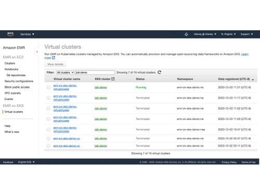
Task: Click the Amazon EMR sidebar title
Action: click(14, 47)
